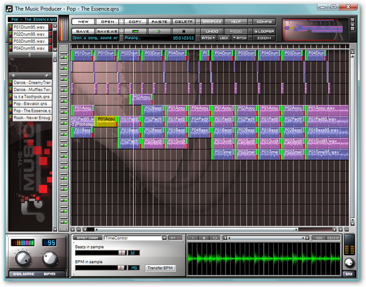Viewport: 366px width, 287px height.
Task: Click the top small icon right of the overview map
Action: [353, 20]
